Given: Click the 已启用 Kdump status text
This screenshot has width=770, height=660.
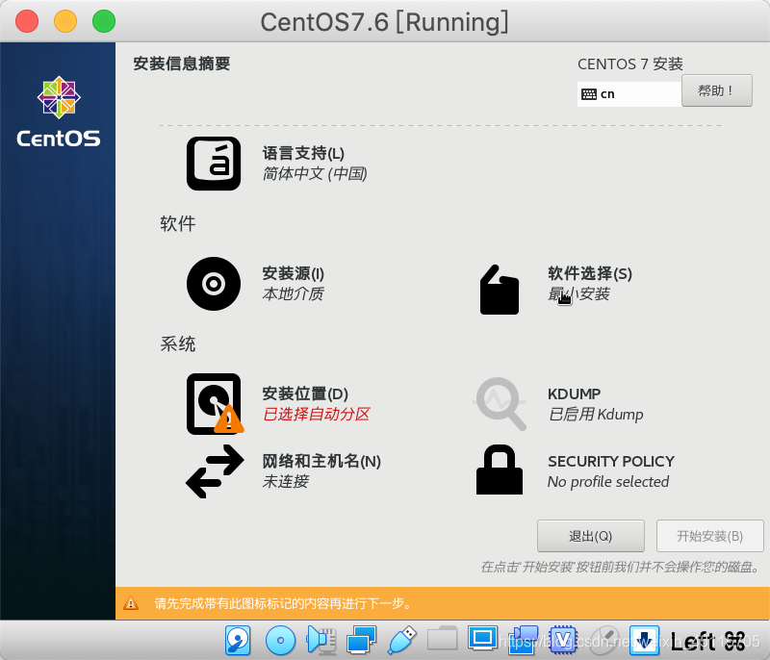Looking at the screenshot, I should pyautogui.click(x=596, y=415).
